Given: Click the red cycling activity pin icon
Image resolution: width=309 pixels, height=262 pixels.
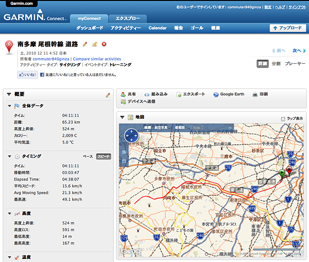Looking at the screenshot, I should click(9, 47).
